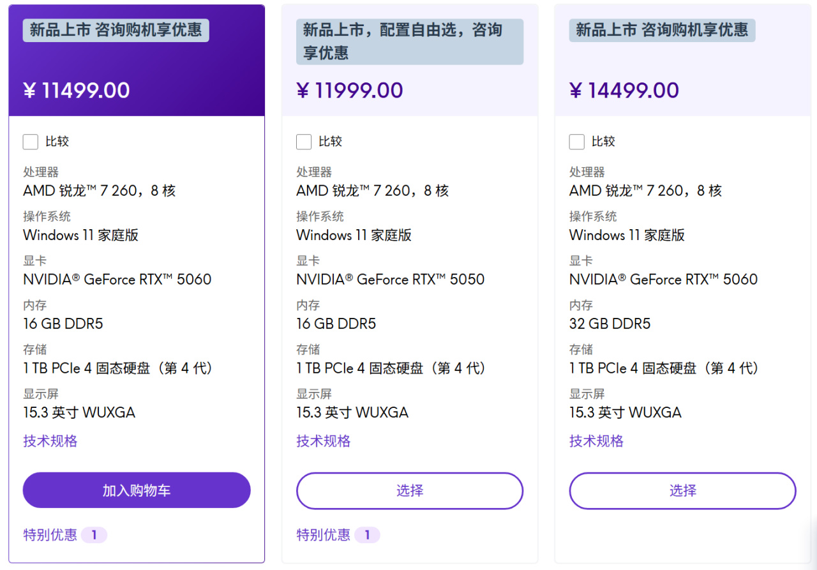This screenshot has width=817, height=570.
Task: Click the offer count badge on the ¥11499.00 card
Action: coord(94,535)
